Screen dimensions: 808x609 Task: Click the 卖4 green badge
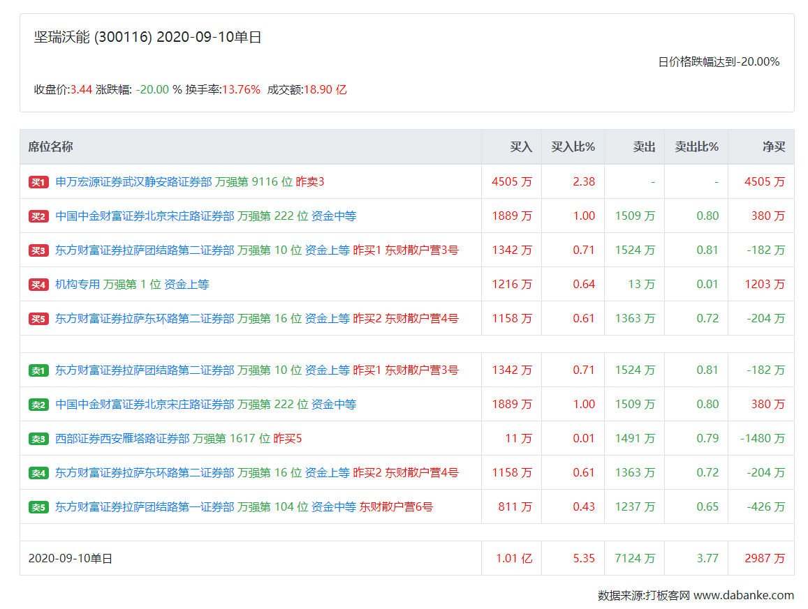38,473
